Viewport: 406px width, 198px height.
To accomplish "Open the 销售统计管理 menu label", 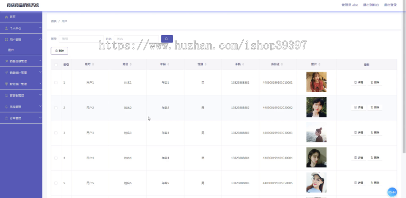I will point(18,72).
